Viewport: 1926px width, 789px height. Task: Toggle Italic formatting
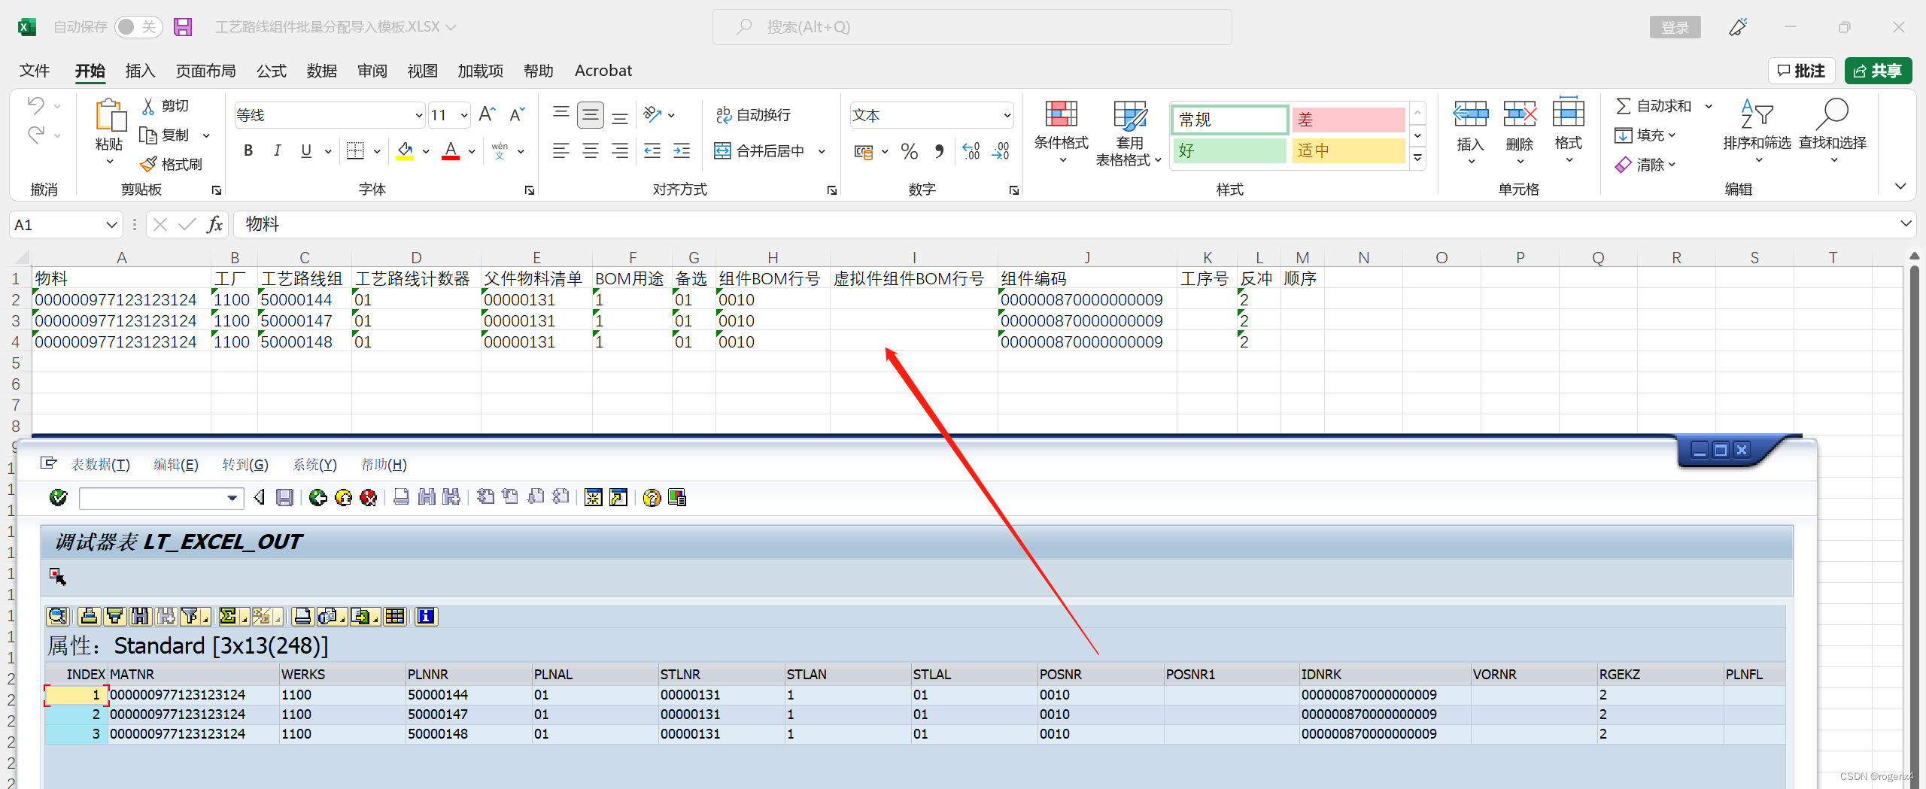277,150
